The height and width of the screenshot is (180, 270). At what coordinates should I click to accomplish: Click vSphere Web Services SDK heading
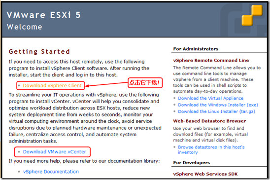pyautogui.click(x=205, y=174)
